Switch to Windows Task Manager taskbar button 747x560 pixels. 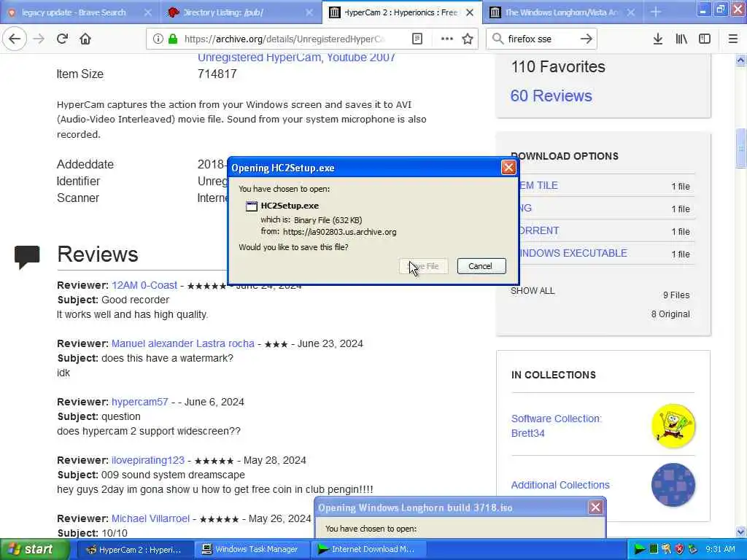coord(251,550)
